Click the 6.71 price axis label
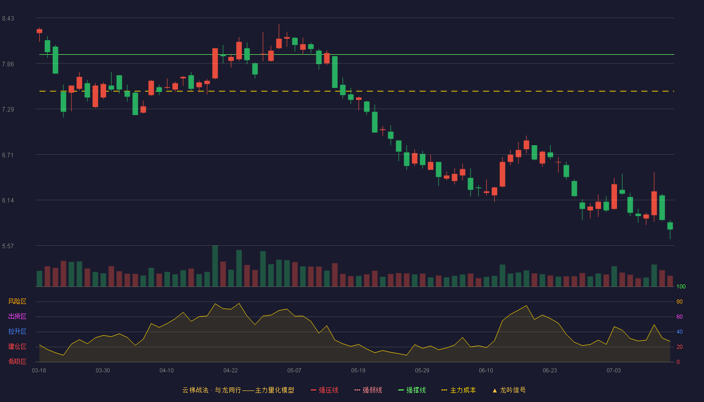The width and height of the screenshot is (704, 402). (8, 155)
